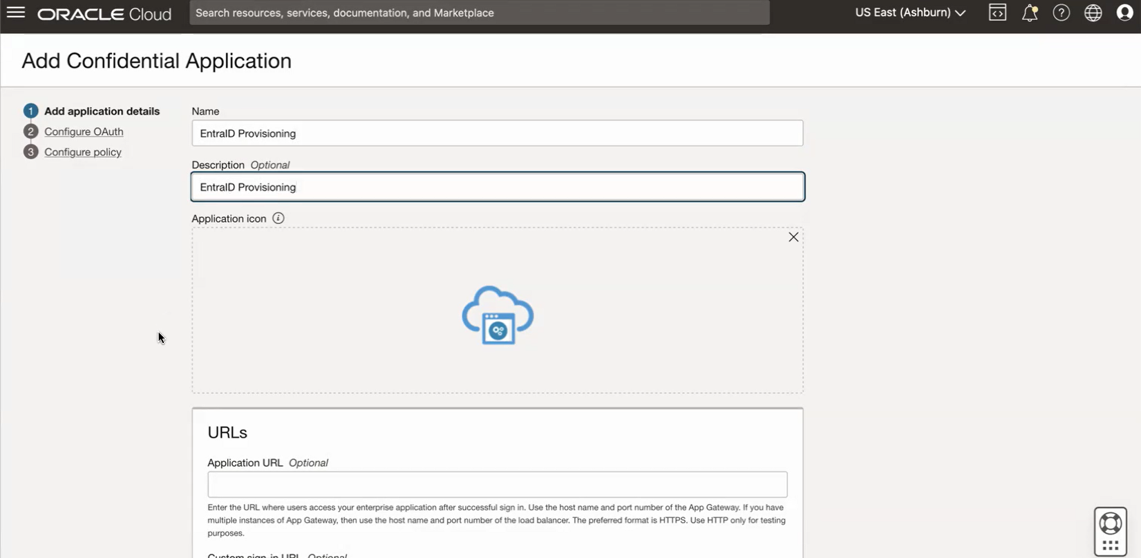1141x558 pixels.
Task: Focus the top search resources field
Action: pyautogui.click(x=480, y=12)
